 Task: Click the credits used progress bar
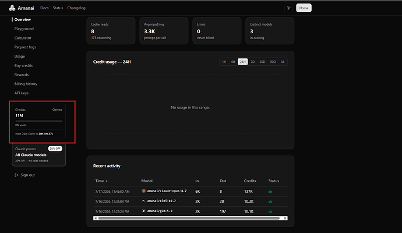[38, 121]
